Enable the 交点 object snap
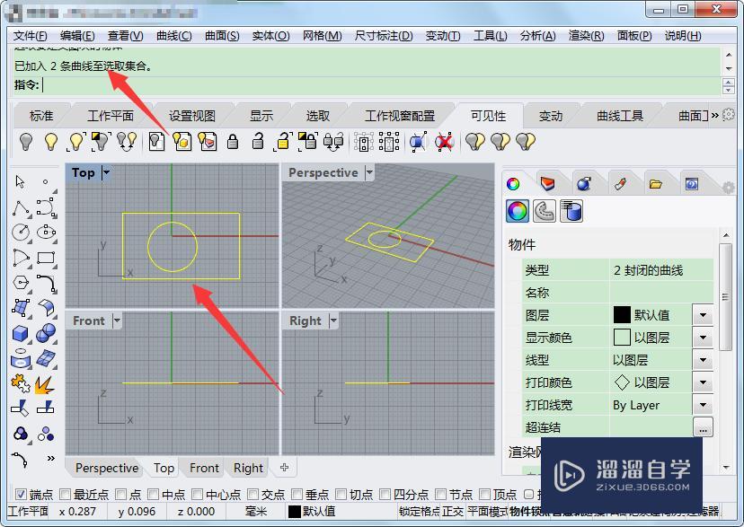The width and height of the screenshot is (744, 527). click(x=252, y=495)
